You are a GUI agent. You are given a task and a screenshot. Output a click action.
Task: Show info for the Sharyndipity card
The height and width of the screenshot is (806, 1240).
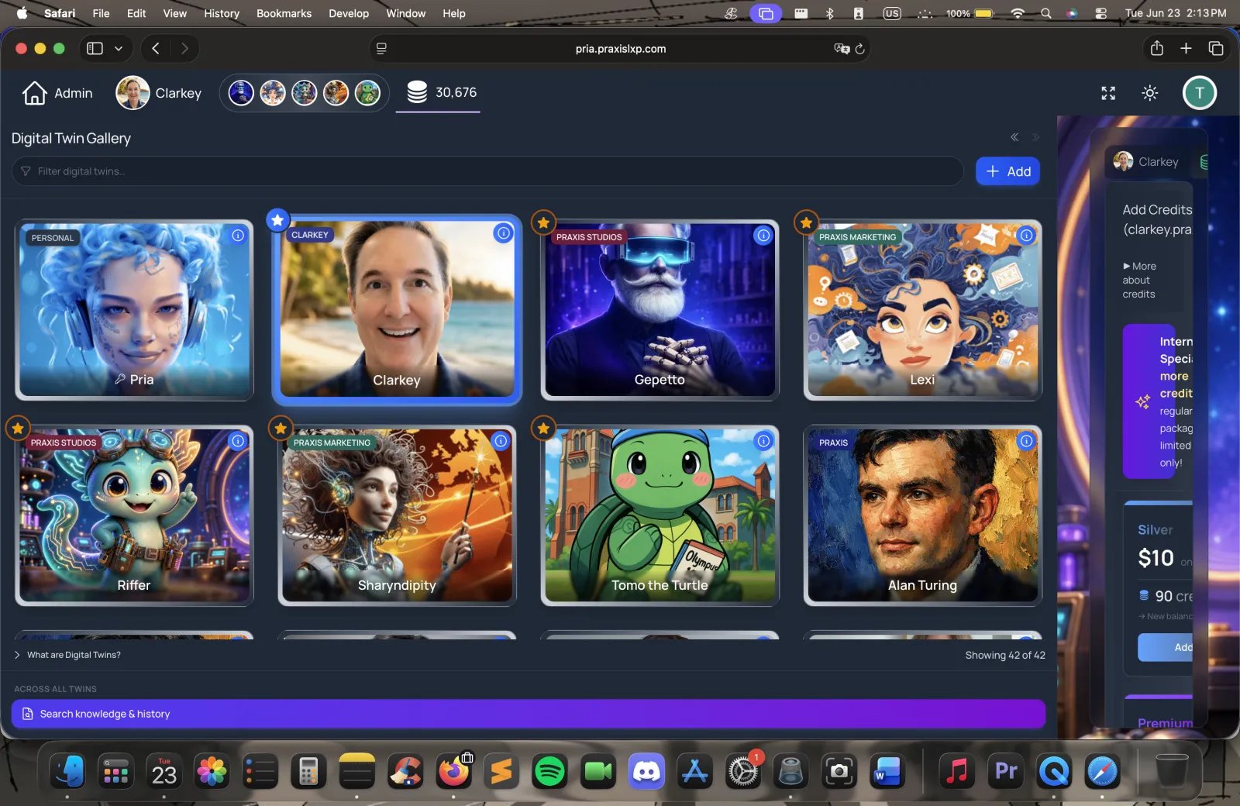tap(501, 440)
